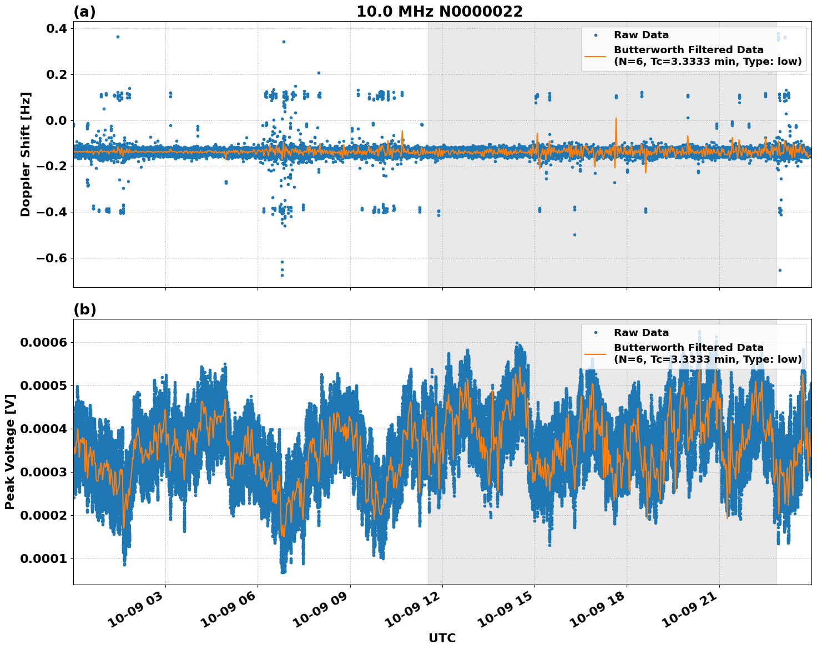Click Raw Data text in top legend

(x=641, y=35)
